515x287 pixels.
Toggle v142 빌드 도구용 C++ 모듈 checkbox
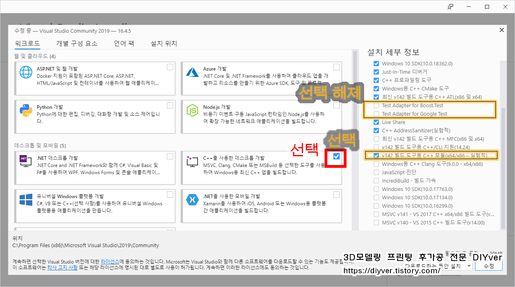(x=376, y=155)
